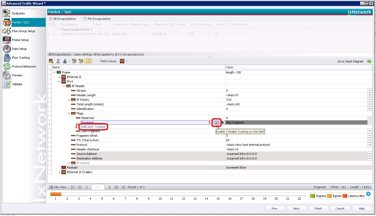The height and width of the screenshot is (216, 376).
Task: Click the Hex View icon
Action: (51, 187)
